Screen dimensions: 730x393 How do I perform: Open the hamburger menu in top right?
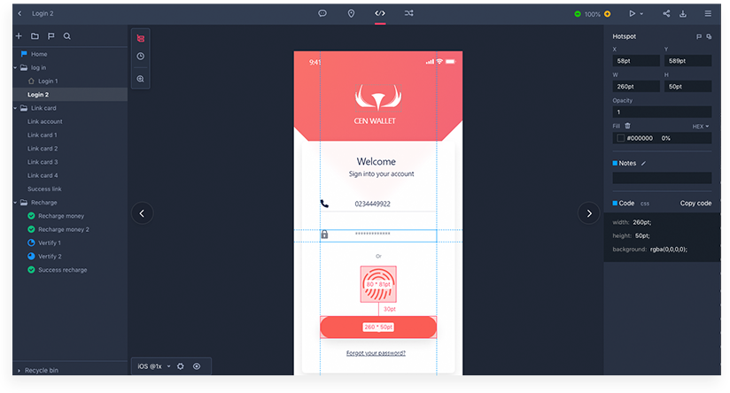coord(708,13)
